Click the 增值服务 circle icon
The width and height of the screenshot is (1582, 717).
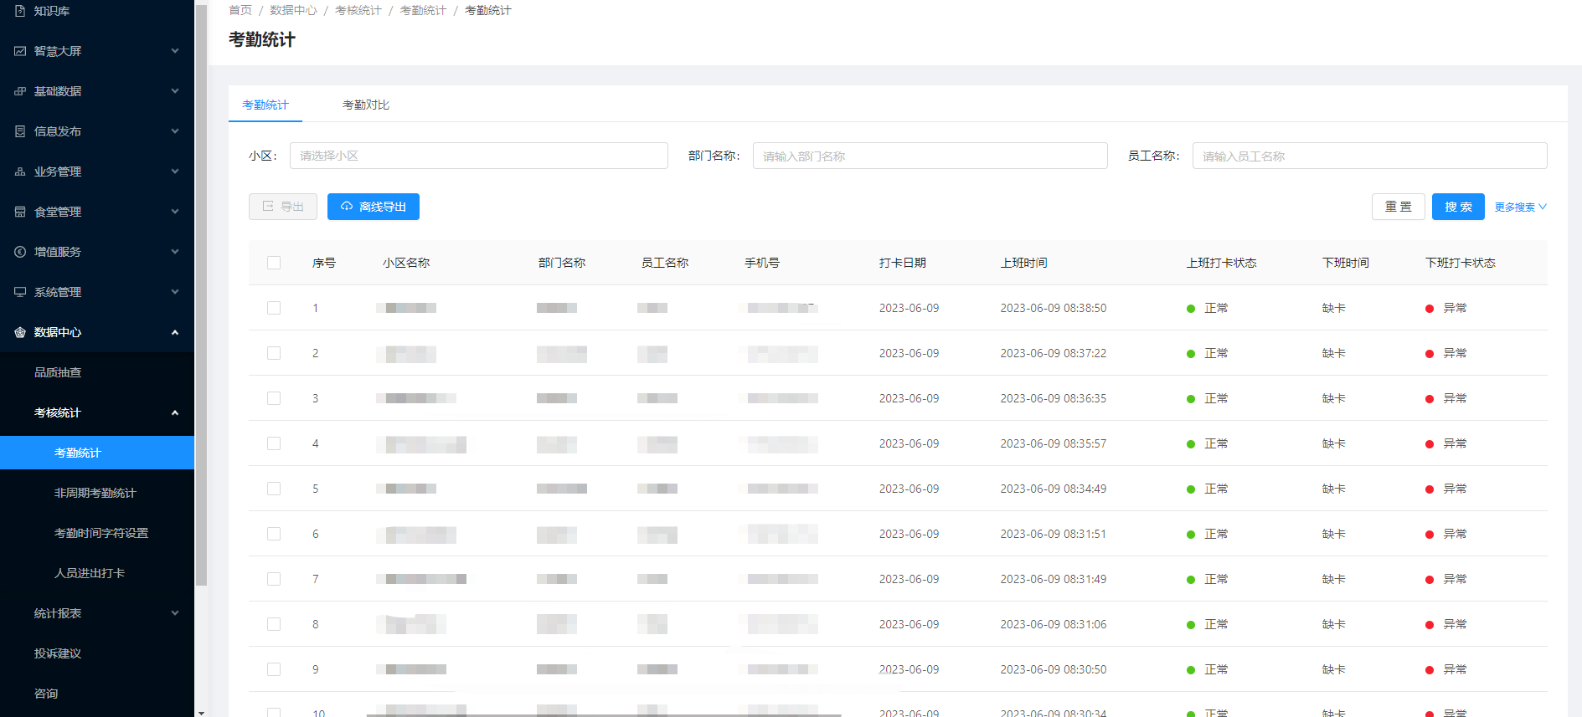tap(20, 252)
